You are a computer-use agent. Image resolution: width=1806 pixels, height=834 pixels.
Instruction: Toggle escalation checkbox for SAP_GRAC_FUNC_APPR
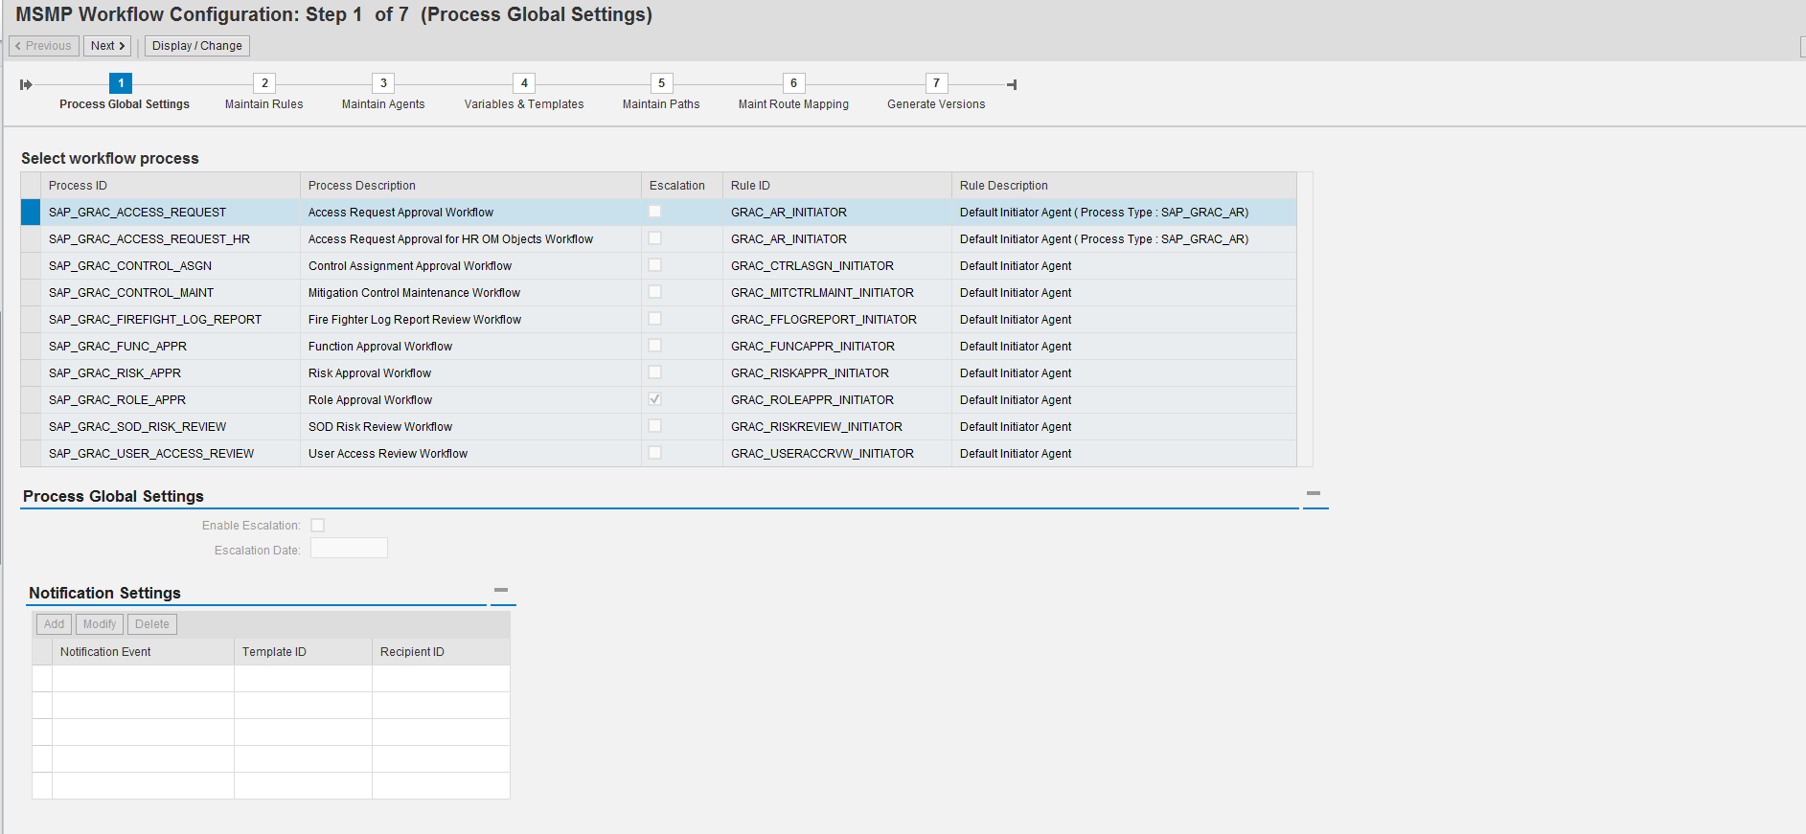pos(655,346)
